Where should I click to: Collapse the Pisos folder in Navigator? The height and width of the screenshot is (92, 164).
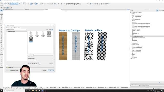(x=131, y=14)
